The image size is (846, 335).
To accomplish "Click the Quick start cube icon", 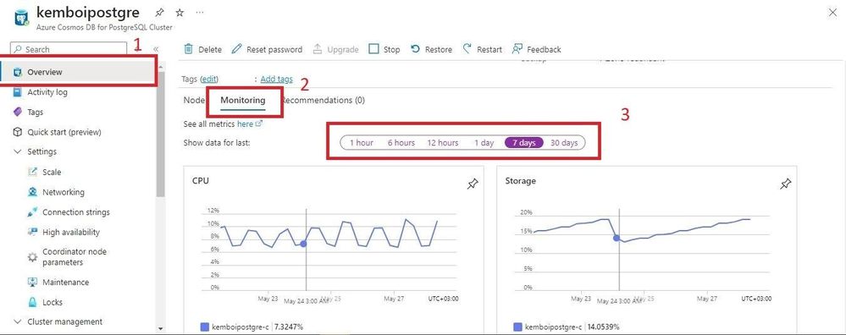I will point(17,132).
